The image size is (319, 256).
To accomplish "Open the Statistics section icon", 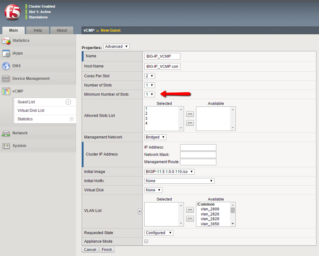I will [6, 40].
